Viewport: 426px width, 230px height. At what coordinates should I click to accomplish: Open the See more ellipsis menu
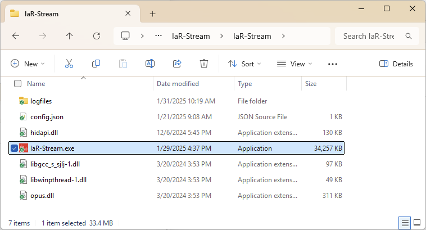tap(333, 64)
